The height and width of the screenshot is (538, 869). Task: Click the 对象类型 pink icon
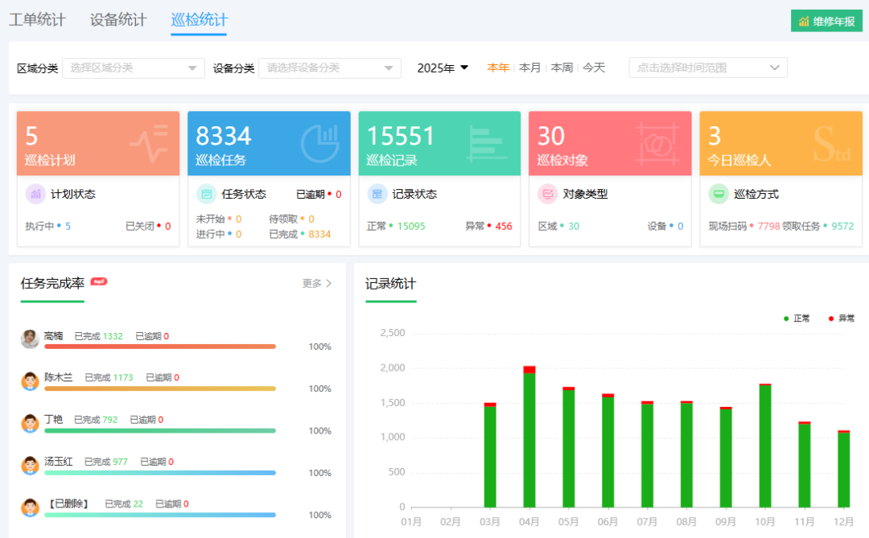(x=548, y=194)
